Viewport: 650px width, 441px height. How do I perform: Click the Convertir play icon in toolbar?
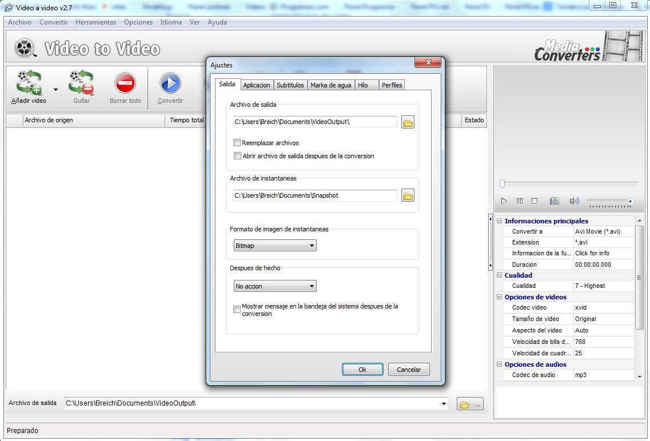click(170, 83)
